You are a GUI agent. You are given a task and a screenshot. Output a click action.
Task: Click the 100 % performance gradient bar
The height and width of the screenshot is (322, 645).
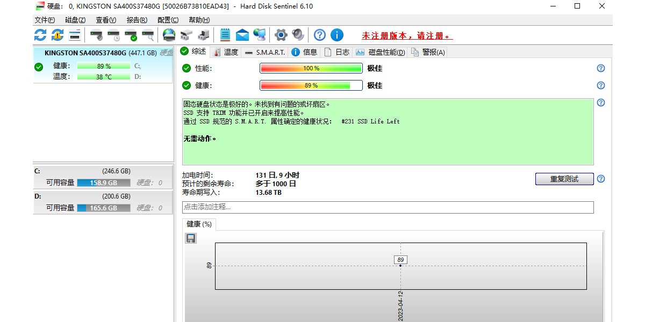click(311, 68)
